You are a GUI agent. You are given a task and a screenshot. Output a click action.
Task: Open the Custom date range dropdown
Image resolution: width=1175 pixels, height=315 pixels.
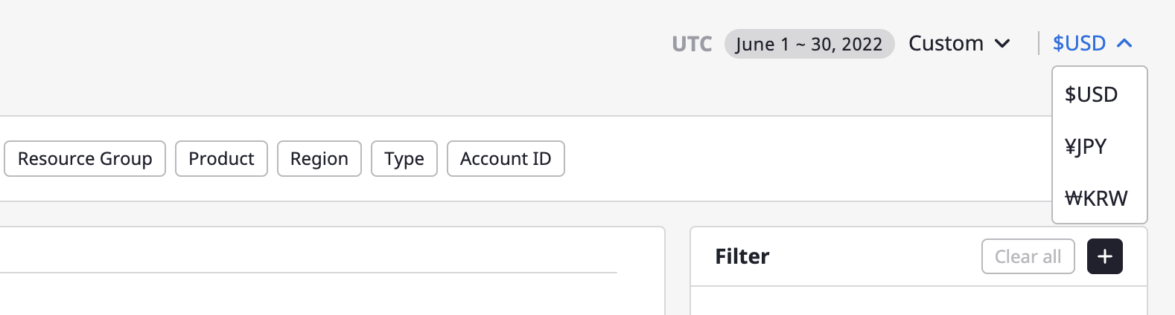point(959,44)
